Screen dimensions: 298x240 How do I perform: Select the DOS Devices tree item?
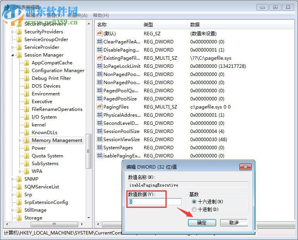[46, 86]
